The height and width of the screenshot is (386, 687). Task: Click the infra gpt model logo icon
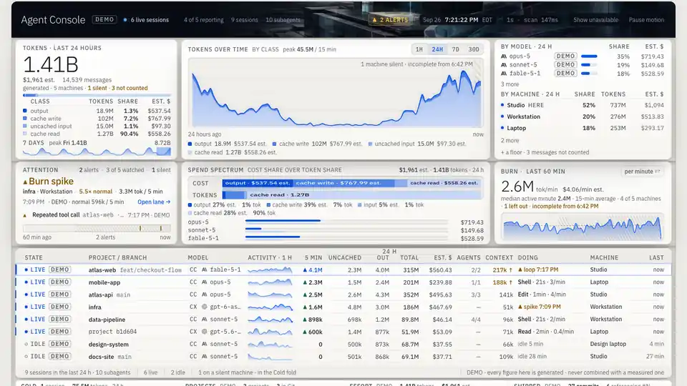point(204,307)
